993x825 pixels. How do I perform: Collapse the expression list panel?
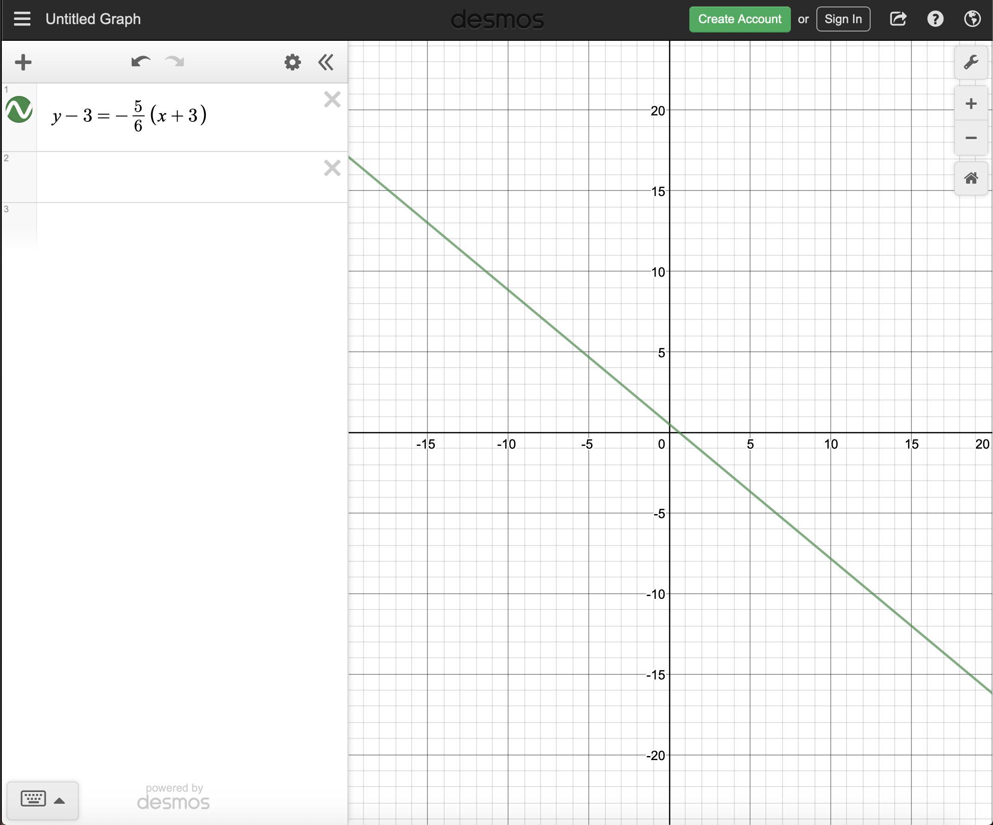point(326,62)
